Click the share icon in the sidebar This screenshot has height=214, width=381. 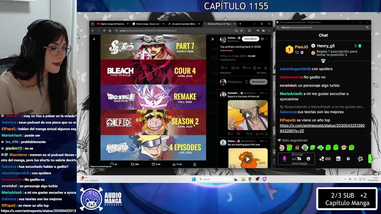click(266, 68)
